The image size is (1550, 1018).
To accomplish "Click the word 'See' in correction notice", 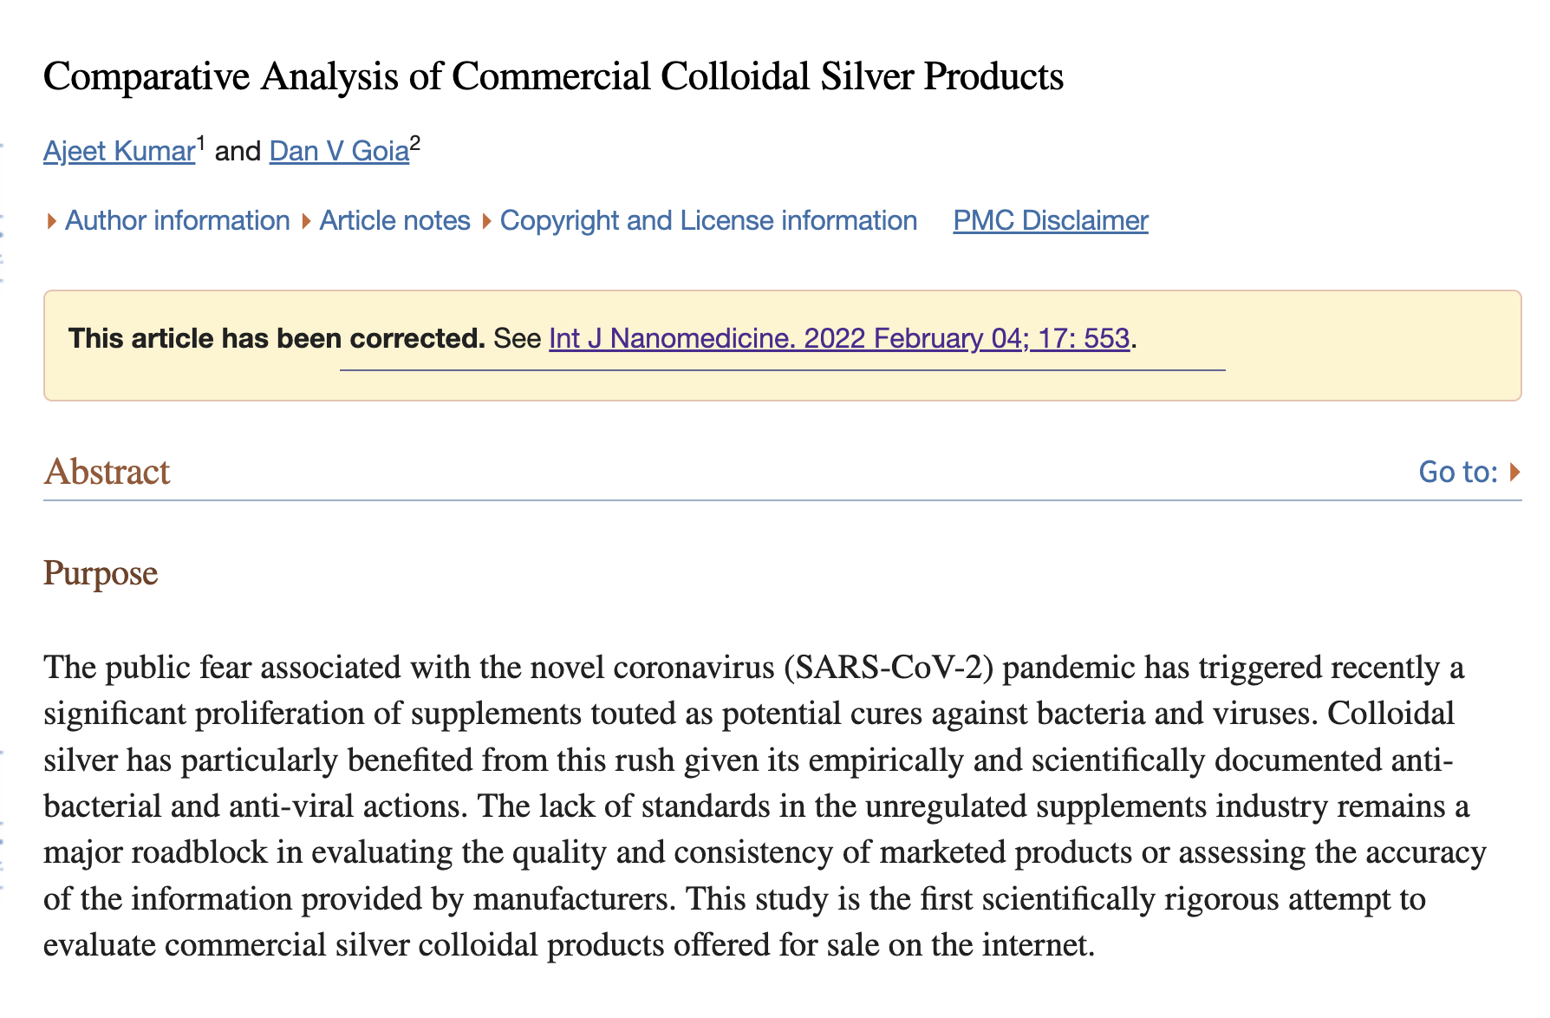I will pos(518,338).
